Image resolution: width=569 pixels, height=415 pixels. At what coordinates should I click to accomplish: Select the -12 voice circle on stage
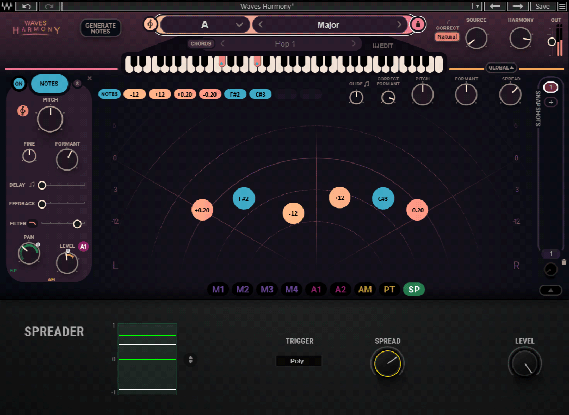point(293,213)
